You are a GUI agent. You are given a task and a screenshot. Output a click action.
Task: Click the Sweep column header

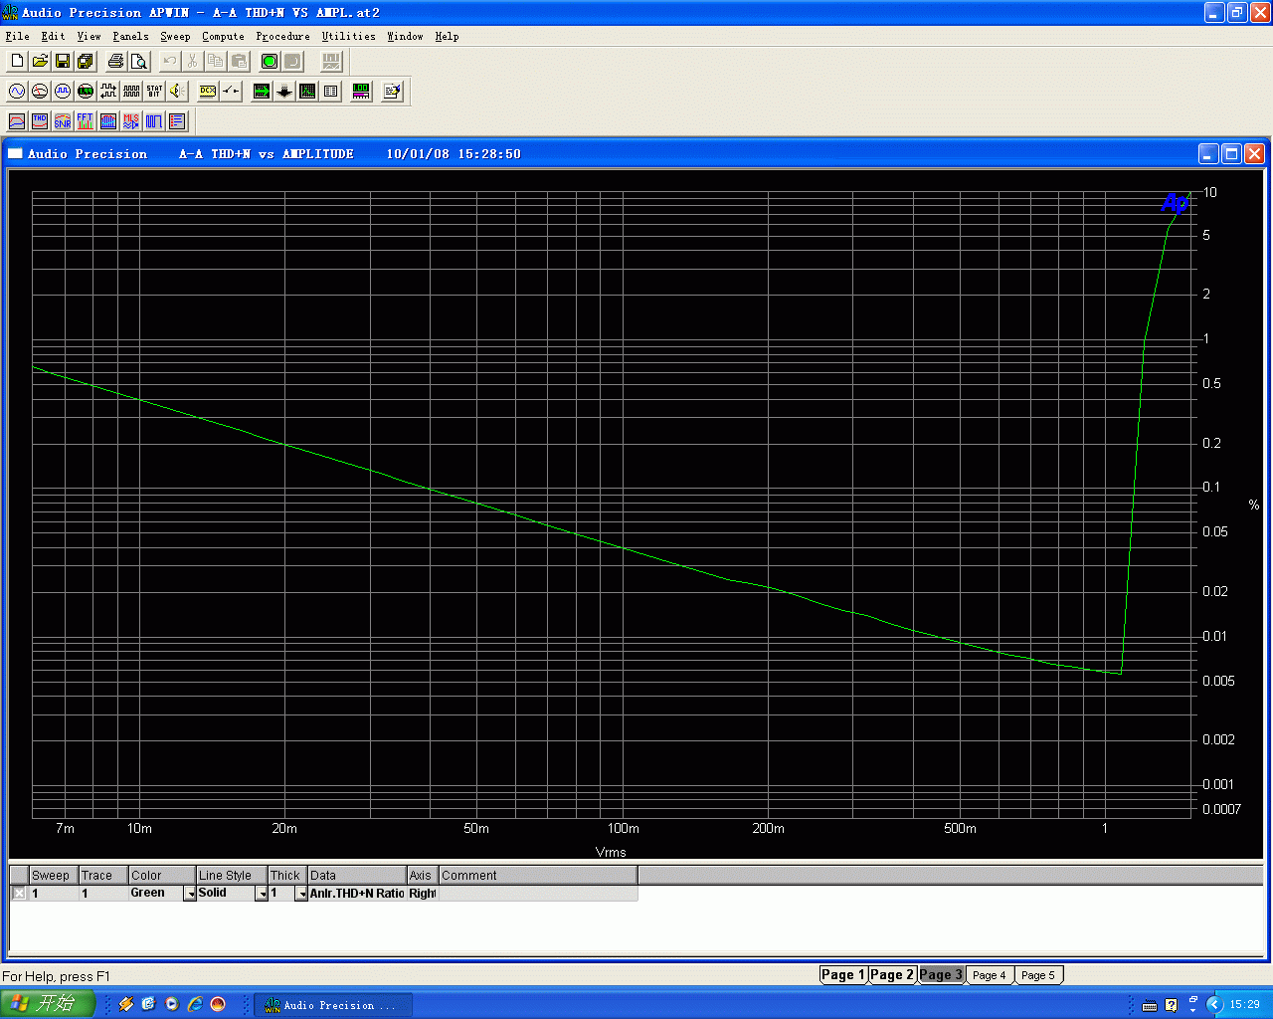pyautogui.click(x=54, y=876)
